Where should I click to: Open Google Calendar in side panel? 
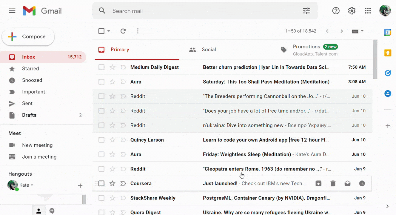point(388,33)
